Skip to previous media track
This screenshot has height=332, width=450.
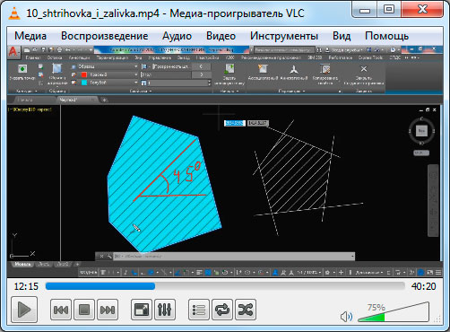[x=61, y=310]
